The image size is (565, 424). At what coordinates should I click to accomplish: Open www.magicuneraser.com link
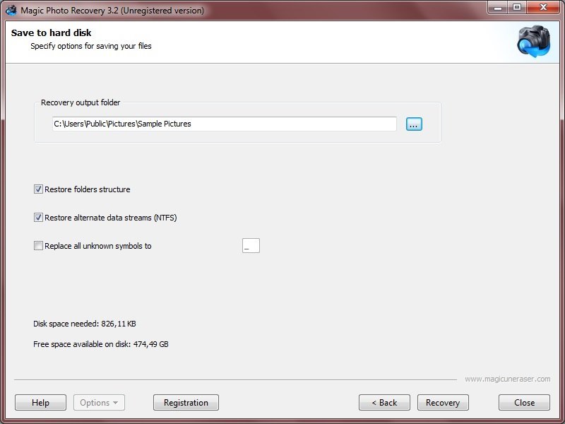507,379
